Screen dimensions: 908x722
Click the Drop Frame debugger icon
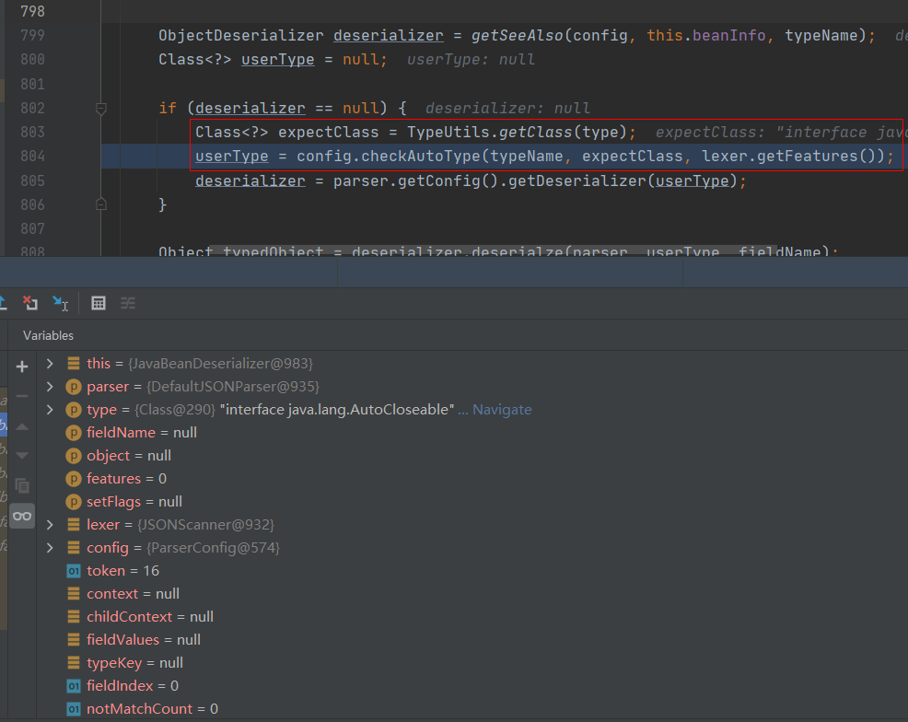coord(30,303)
